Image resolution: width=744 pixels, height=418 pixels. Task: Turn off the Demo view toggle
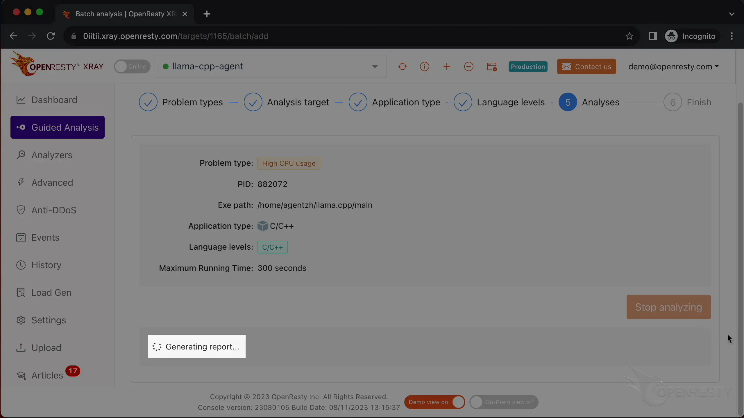[x=434, y=402]
